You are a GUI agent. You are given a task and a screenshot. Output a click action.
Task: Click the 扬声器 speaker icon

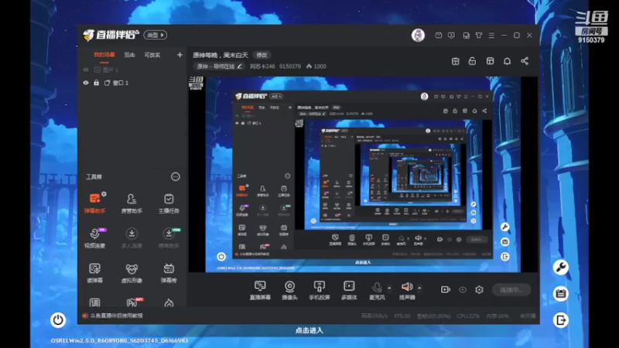[x=407, y=290]
